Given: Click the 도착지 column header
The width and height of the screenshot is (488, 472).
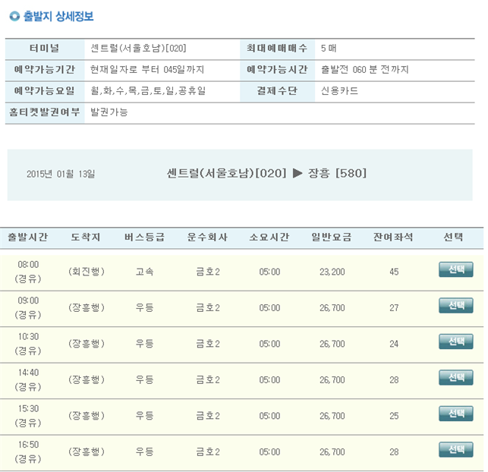Looking at the screenshot, I should point(86,237).
